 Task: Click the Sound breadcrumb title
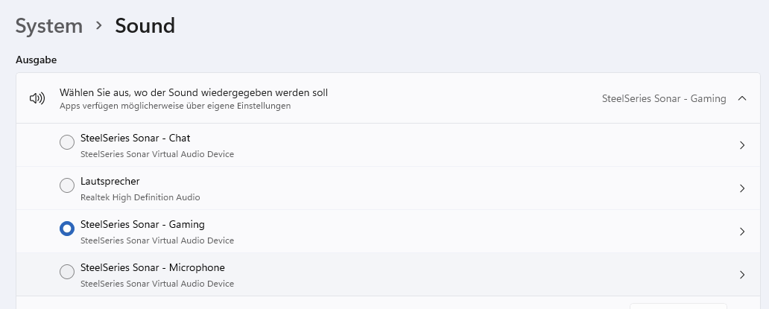click(145, 26)
